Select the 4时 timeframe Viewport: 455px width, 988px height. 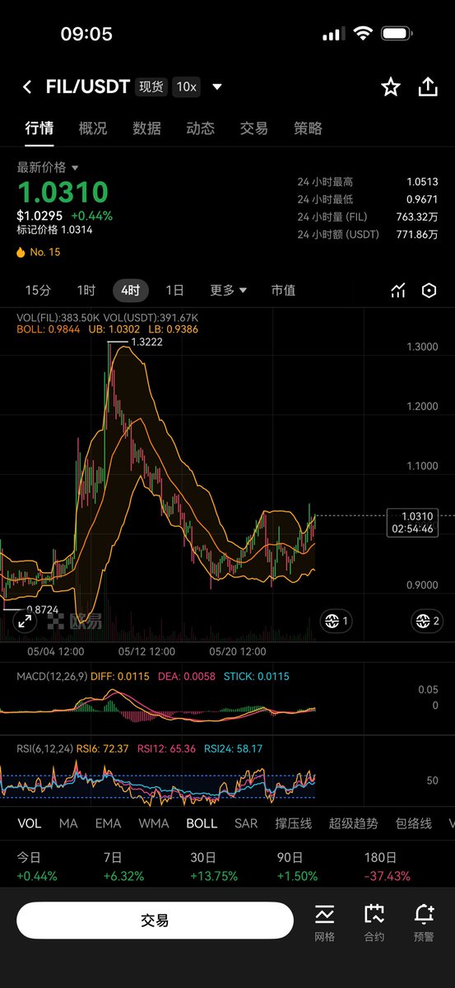(x=130, y=290)
